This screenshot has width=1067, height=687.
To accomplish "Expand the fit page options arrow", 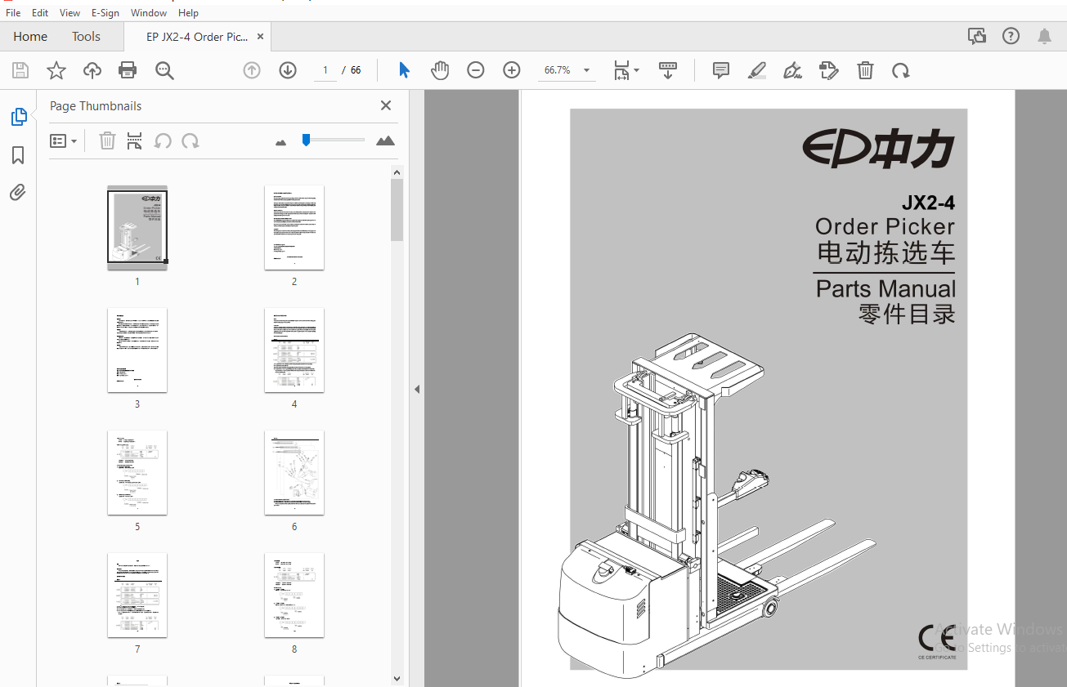I will click(x=637, y=70).
